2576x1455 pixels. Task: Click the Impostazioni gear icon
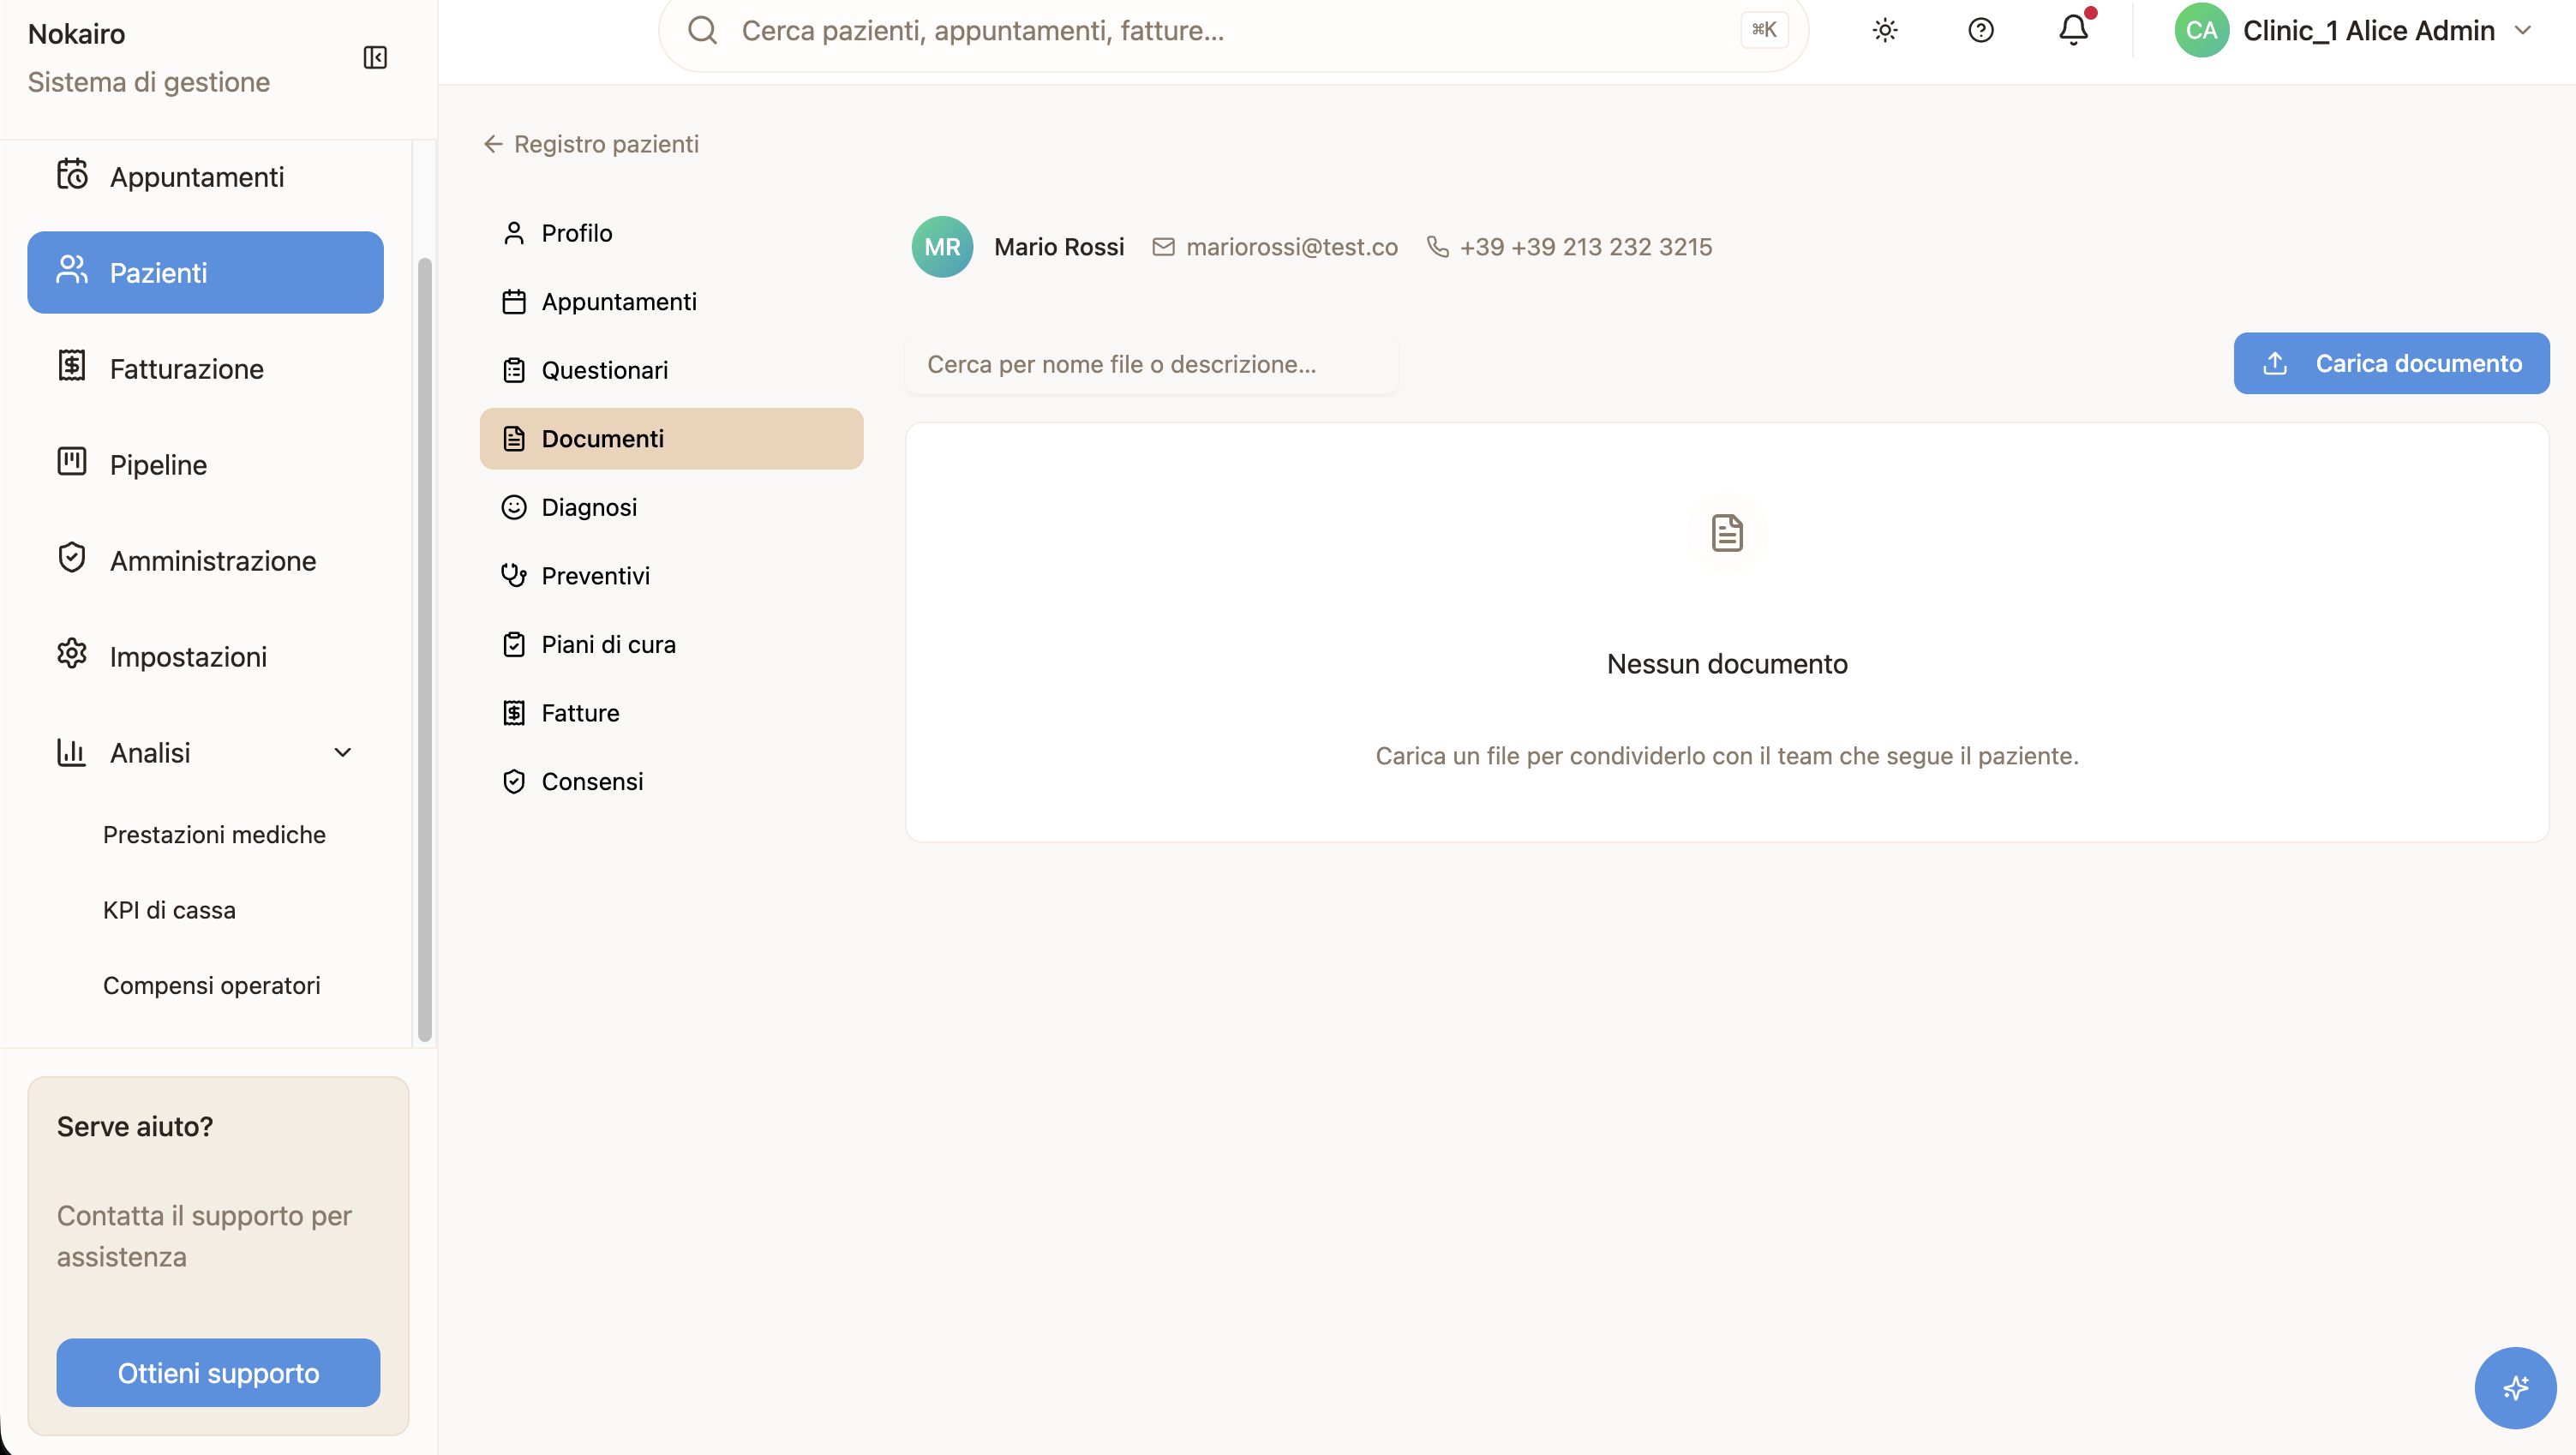pyautogui.click(x=72, y=654)
